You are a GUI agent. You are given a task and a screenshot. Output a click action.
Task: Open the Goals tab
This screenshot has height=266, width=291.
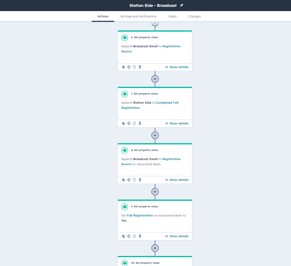click(172, 17)
